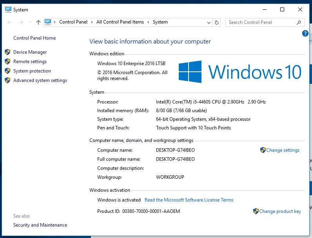Click the Pen and Touch label
Viewport: 312px width, 238px height.
(x=113, y=128)
